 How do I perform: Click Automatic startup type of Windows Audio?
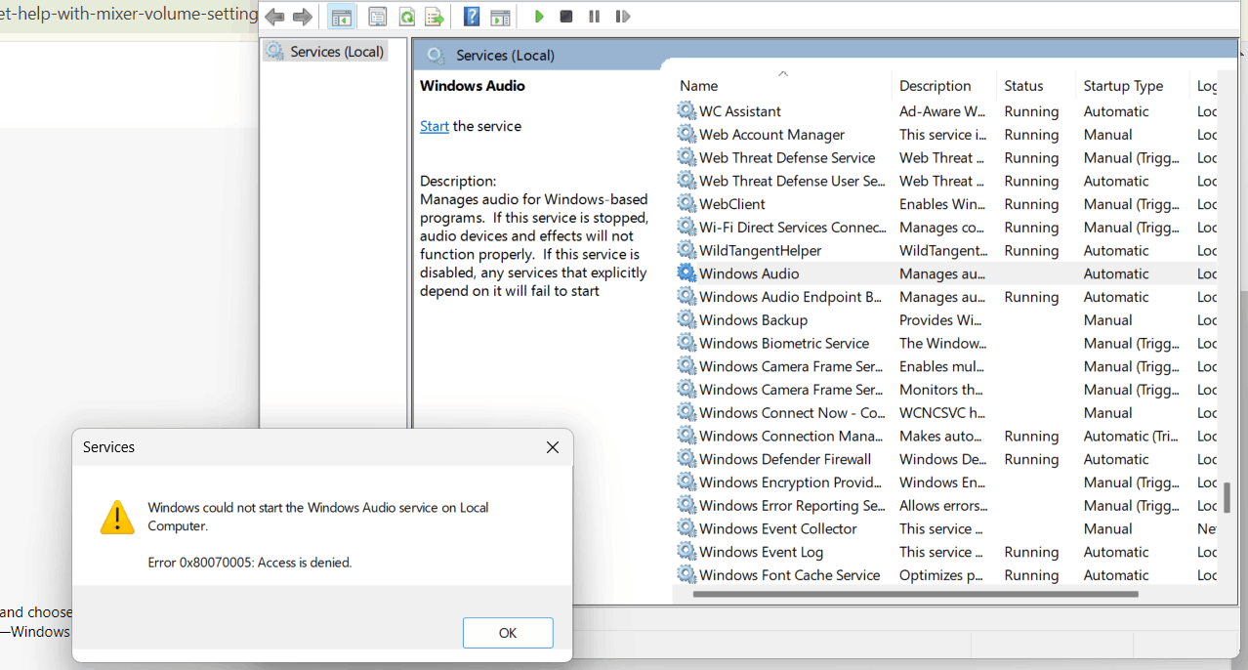coord(1116,273)
